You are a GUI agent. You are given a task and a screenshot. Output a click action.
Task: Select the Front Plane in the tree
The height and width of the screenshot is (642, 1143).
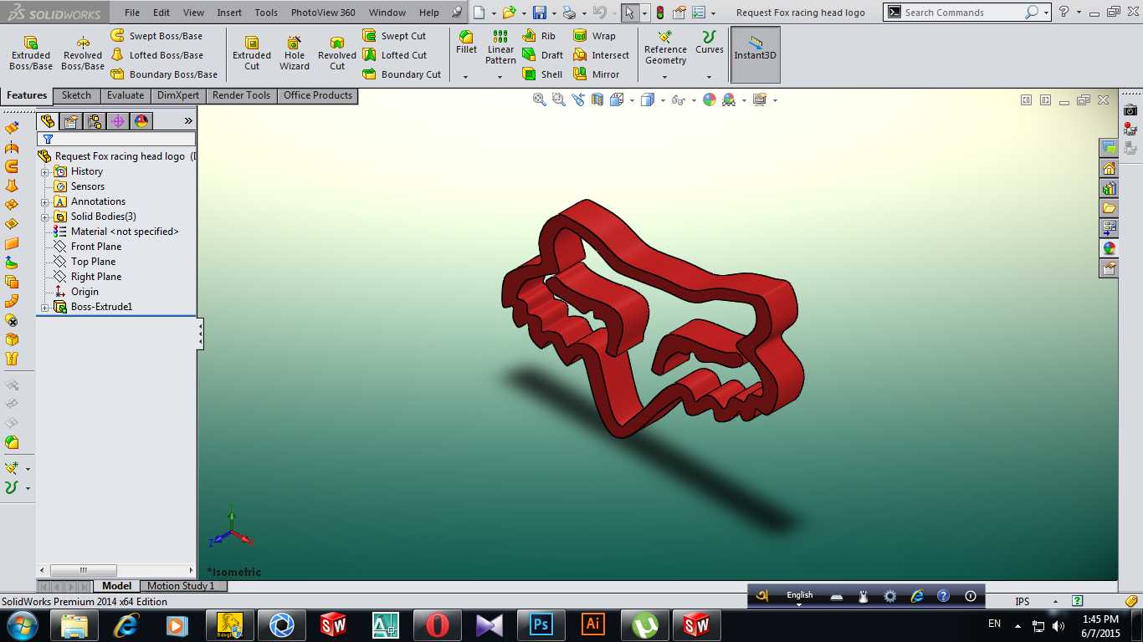[x=87, y=247]
